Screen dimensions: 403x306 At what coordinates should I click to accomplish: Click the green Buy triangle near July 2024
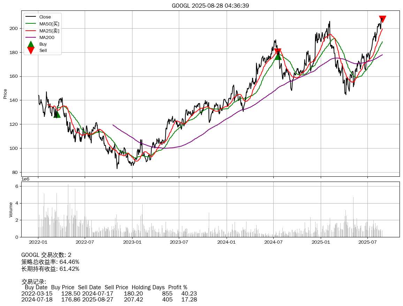[278, 56]
